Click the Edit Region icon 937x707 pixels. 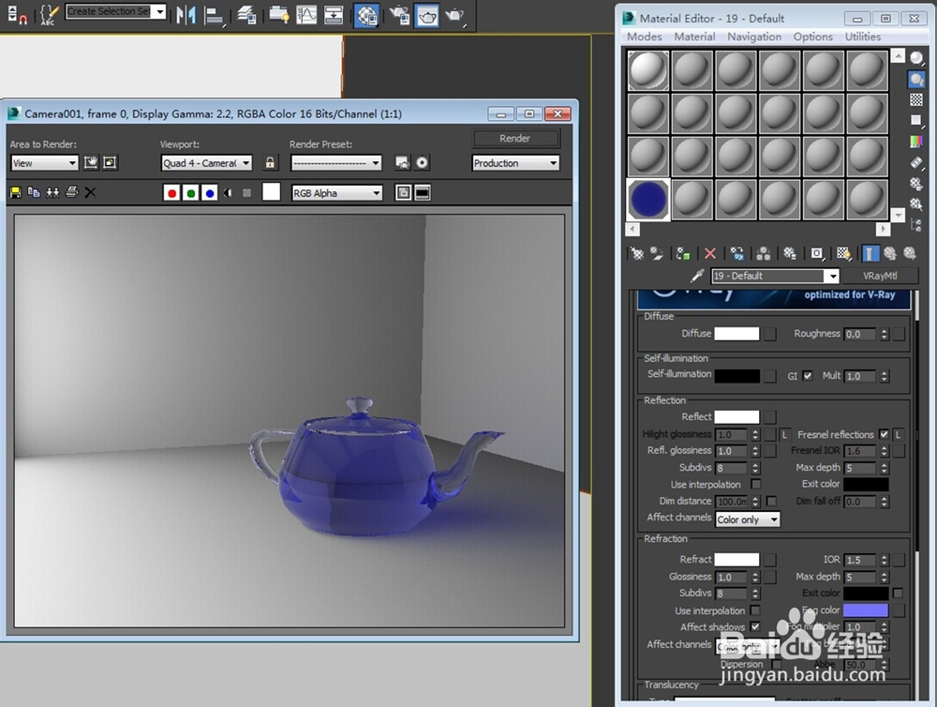90,163
